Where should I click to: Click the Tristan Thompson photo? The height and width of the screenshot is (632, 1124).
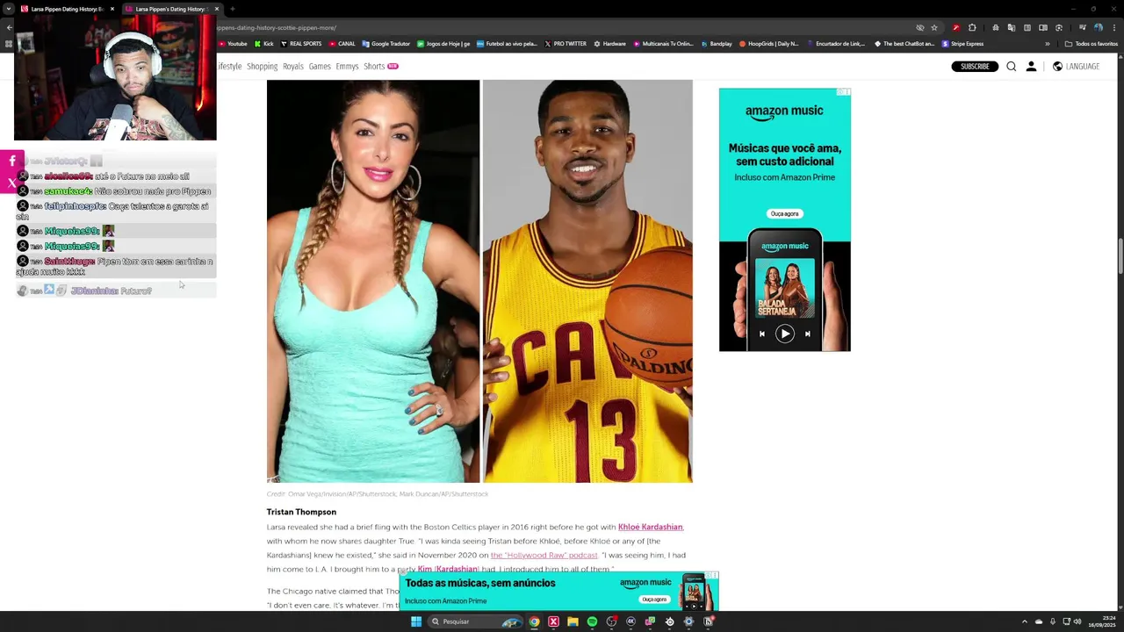point(587,281)
